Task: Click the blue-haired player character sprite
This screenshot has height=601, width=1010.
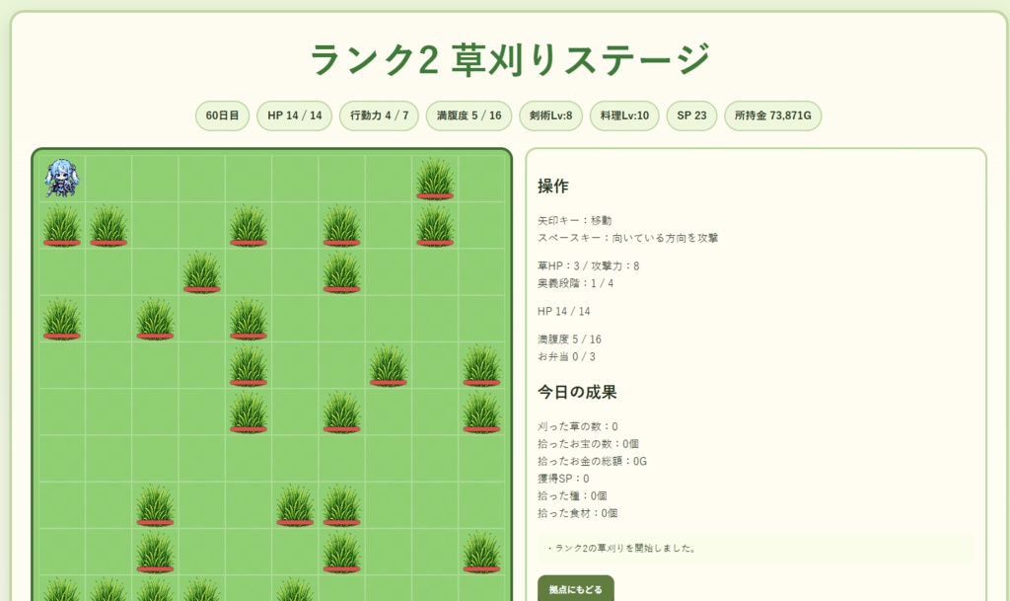Action: click(62, 179)
